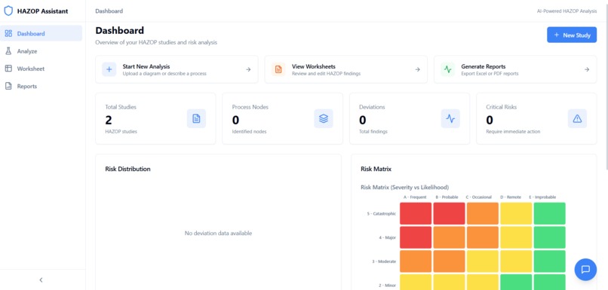The width and height of the screenshot is (608, 290).
Task: Click the Total Studies value 2
Action: (109, 120)
